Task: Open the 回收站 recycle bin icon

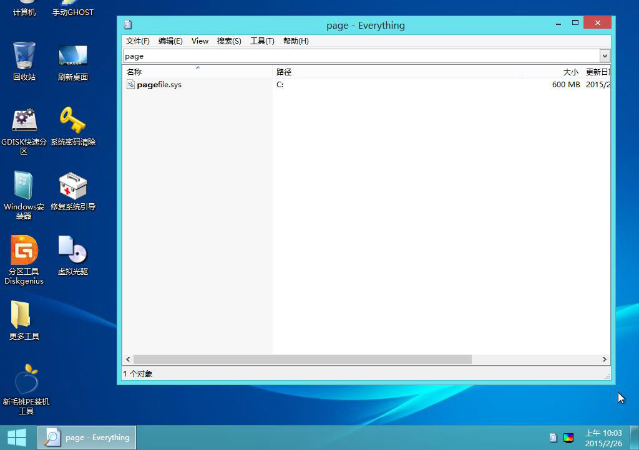Action: (x=24, y=61)
